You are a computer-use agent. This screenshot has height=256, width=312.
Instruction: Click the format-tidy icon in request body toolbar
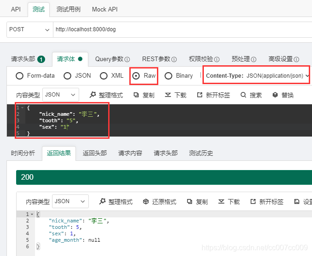point(92,95)
